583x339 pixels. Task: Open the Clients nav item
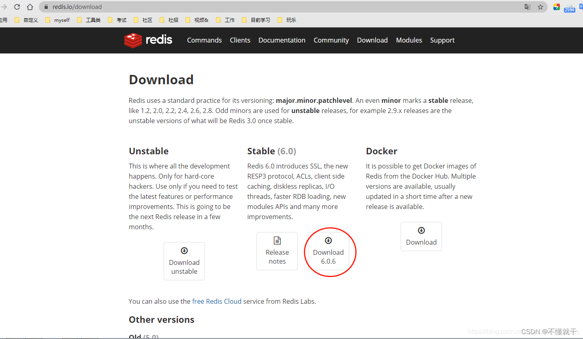click(x=240, y=40)
